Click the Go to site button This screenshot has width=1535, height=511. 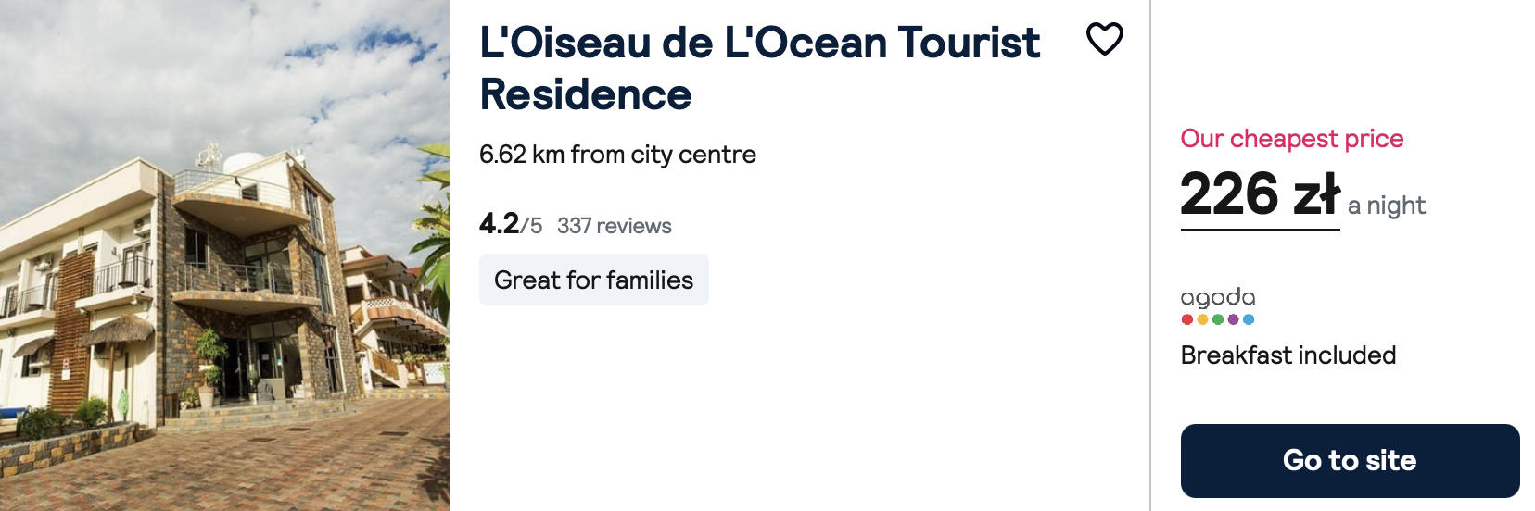pos(1350,461)
